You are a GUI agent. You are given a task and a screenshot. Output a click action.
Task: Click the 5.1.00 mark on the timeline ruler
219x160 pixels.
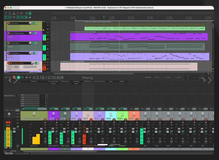click(131, 17)
